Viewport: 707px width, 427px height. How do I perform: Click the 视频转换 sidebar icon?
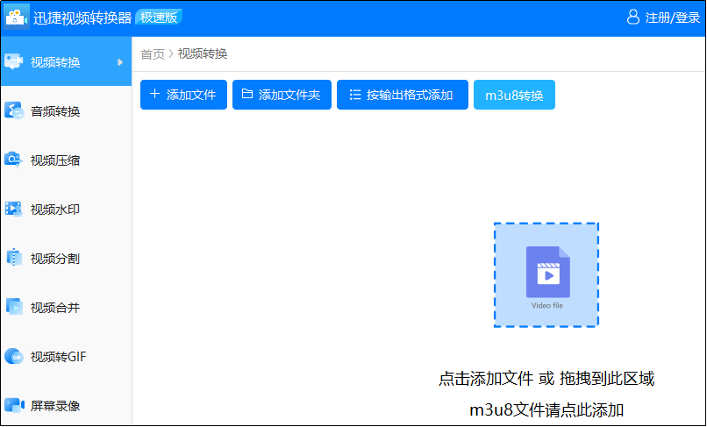(13, 61)
